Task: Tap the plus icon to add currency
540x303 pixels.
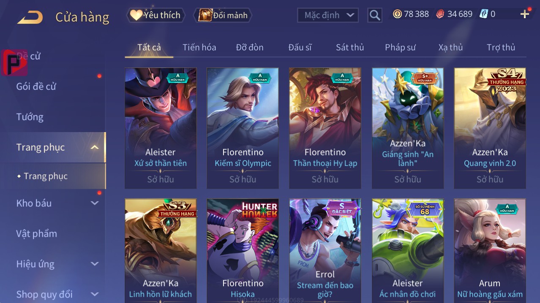Action: 525,14
